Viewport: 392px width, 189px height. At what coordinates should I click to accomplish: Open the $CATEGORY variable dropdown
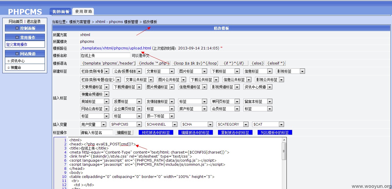[x=233, y=124]
